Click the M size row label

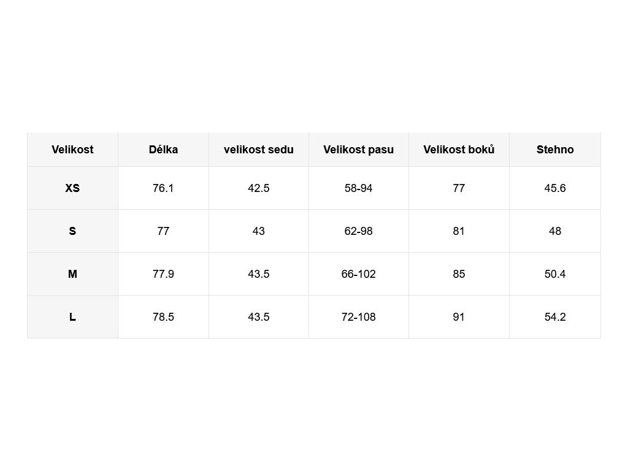(72, 274)
